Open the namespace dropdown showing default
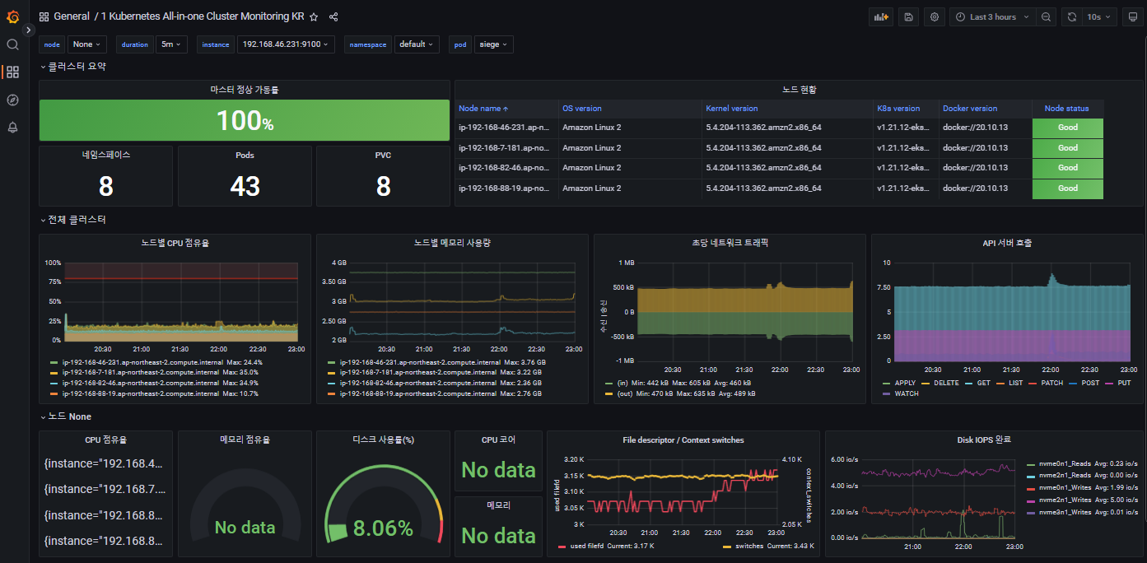The image size is (1147, 563). click(417, 44)
